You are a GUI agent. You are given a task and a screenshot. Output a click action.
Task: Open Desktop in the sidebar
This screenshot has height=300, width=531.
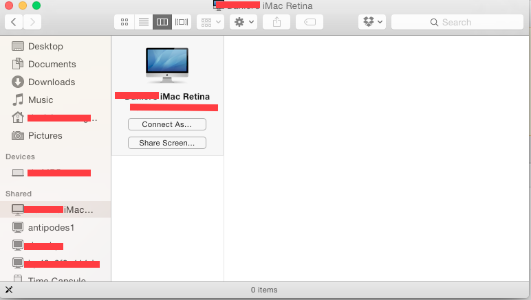coord(56,46)
